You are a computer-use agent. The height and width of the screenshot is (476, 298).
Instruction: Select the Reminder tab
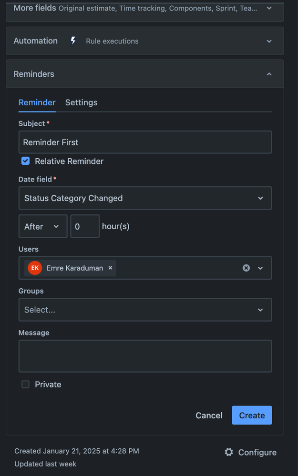tap(37, 102)
